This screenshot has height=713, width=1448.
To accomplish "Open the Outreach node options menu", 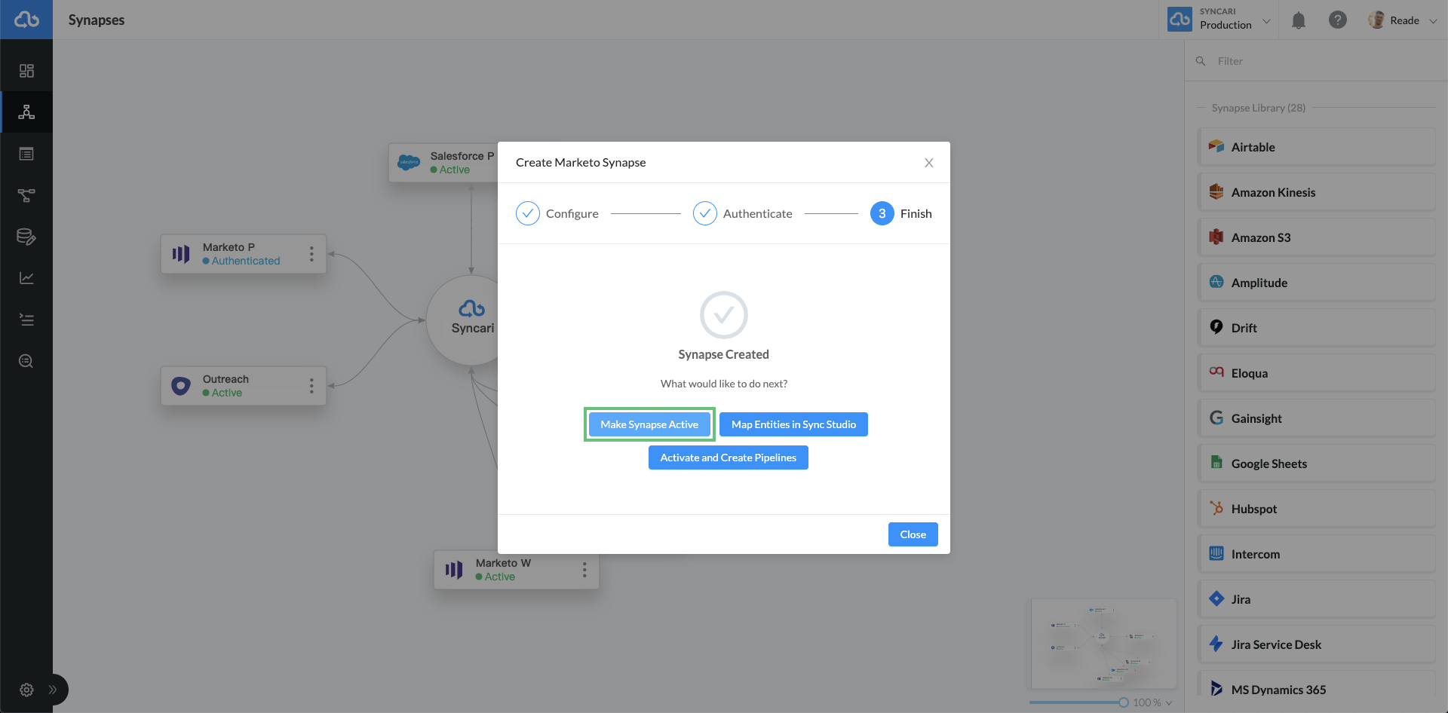I will pyautogui.click(x=311, y=386).
